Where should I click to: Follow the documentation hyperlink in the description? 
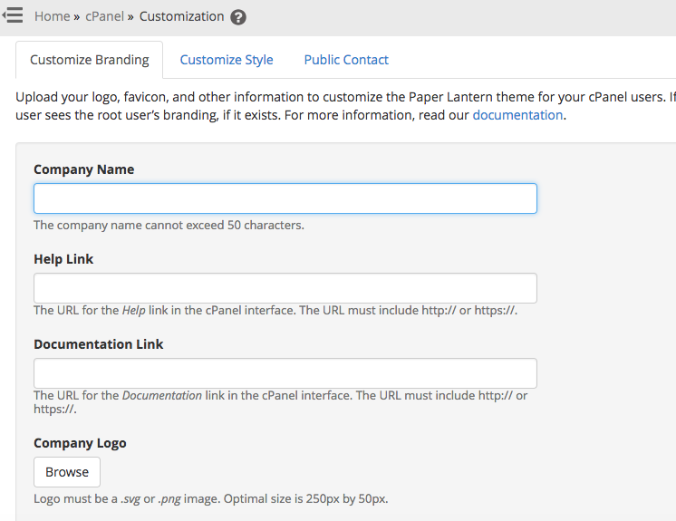[x=517, y=115]
